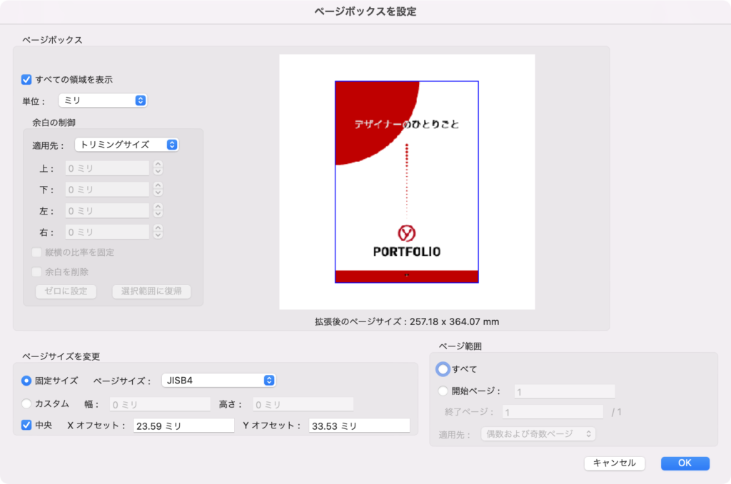The image size is (731, 484).
Task: Toggle the 縦横の比率を固定 checkbox
Action: pos(37,252)
